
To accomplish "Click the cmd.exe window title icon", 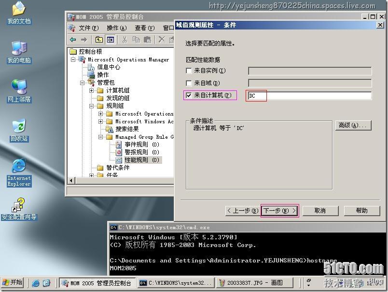I will [x=113, y=227].
